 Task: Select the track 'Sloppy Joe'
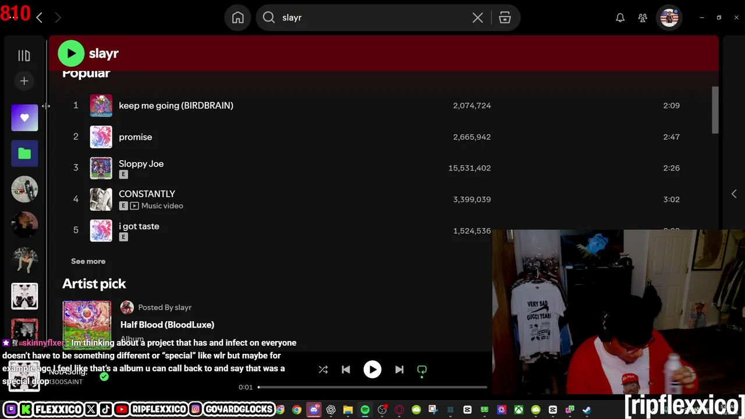tap(141, 164)
